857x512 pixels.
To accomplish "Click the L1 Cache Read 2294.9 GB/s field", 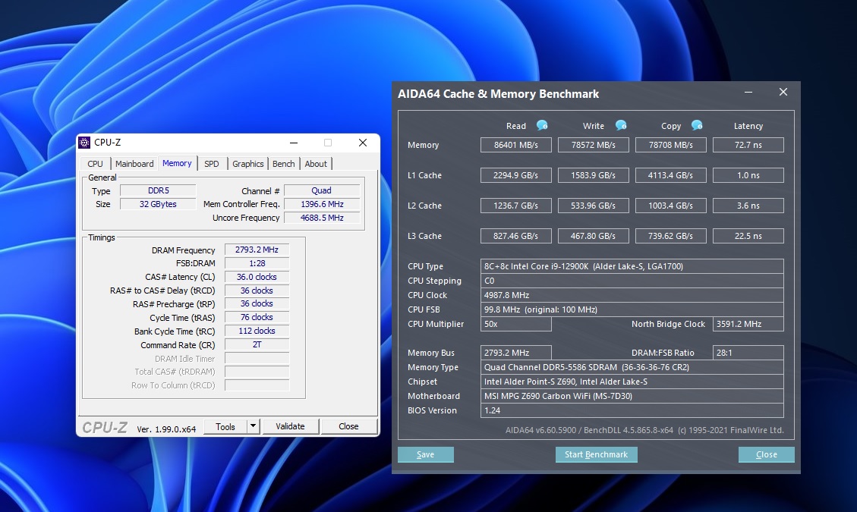I will pyautogui.click(x=516, y=175).
